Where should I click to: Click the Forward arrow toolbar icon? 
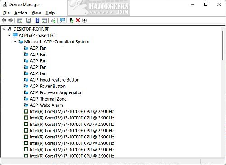[10, 20]
